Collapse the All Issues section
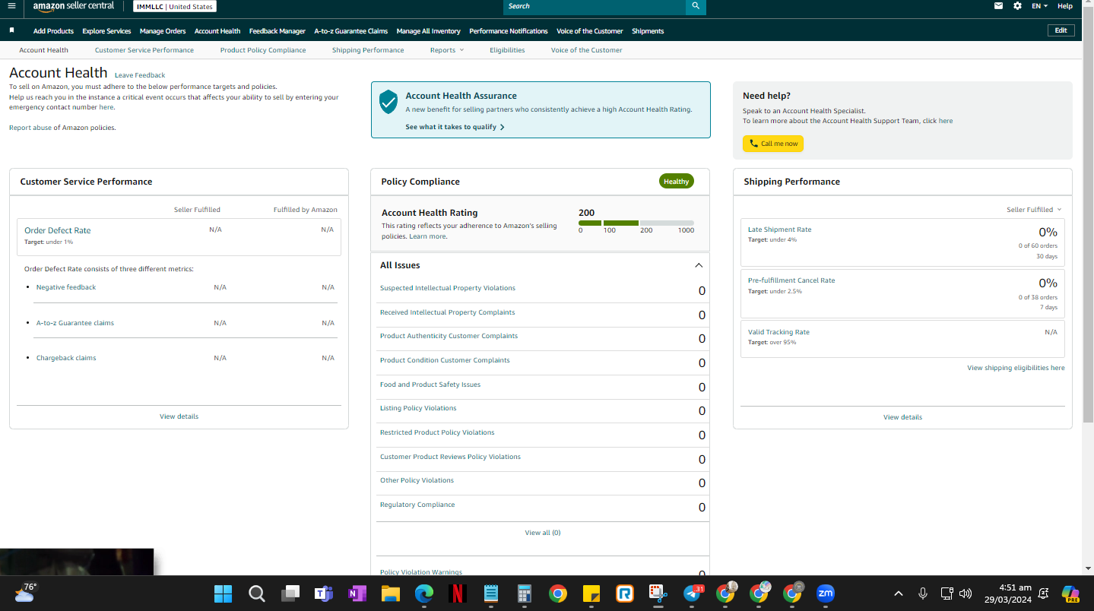The image size is (1094, 611). pyautogui.click(x=699, y=265)
